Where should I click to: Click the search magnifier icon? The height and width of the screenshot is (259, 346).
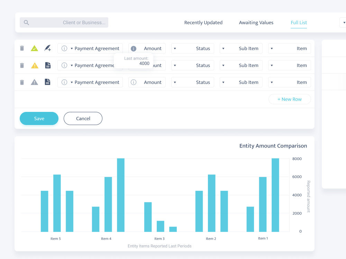coord(26,22)
